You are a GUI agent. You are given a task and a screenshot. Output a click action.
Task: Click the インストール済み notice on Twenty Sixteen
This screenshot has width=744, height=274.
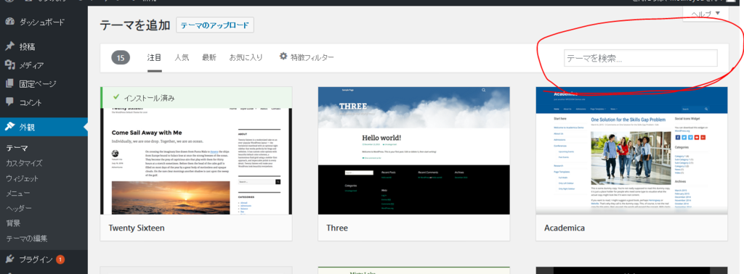pos(196,97)
